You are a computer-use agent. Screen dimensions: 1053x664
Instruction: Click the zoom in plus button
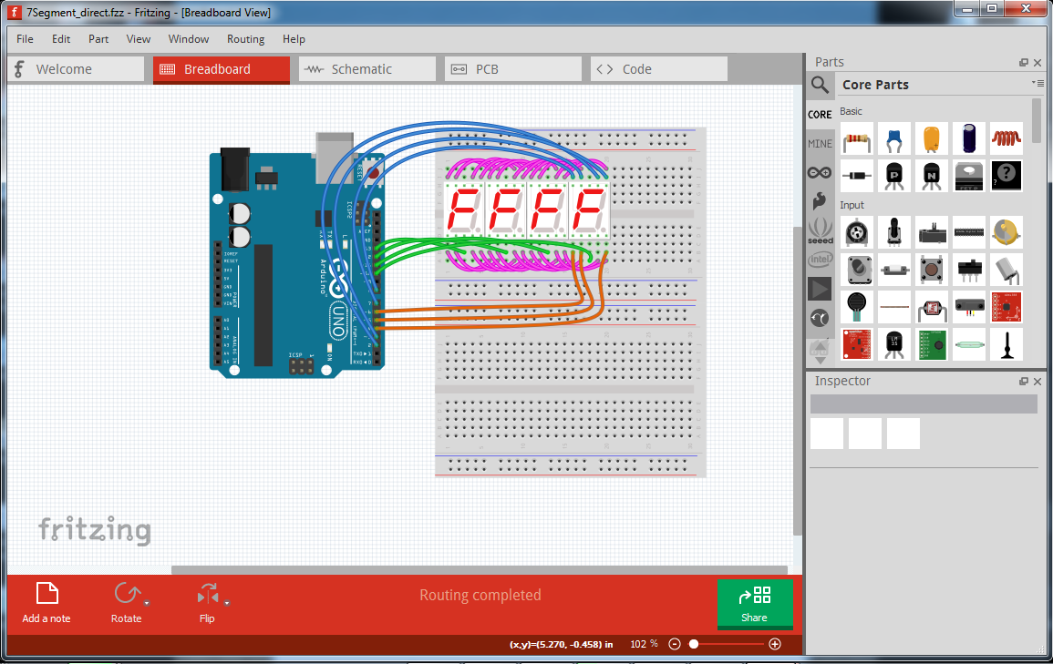[x=775, y=644]
